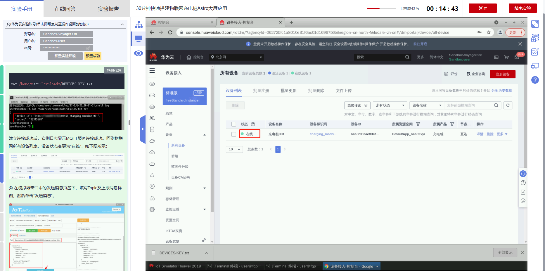Viewport: 545px width, 271px height.
Task: Click the 结束实验 button
Action: (x=523, y=8)
